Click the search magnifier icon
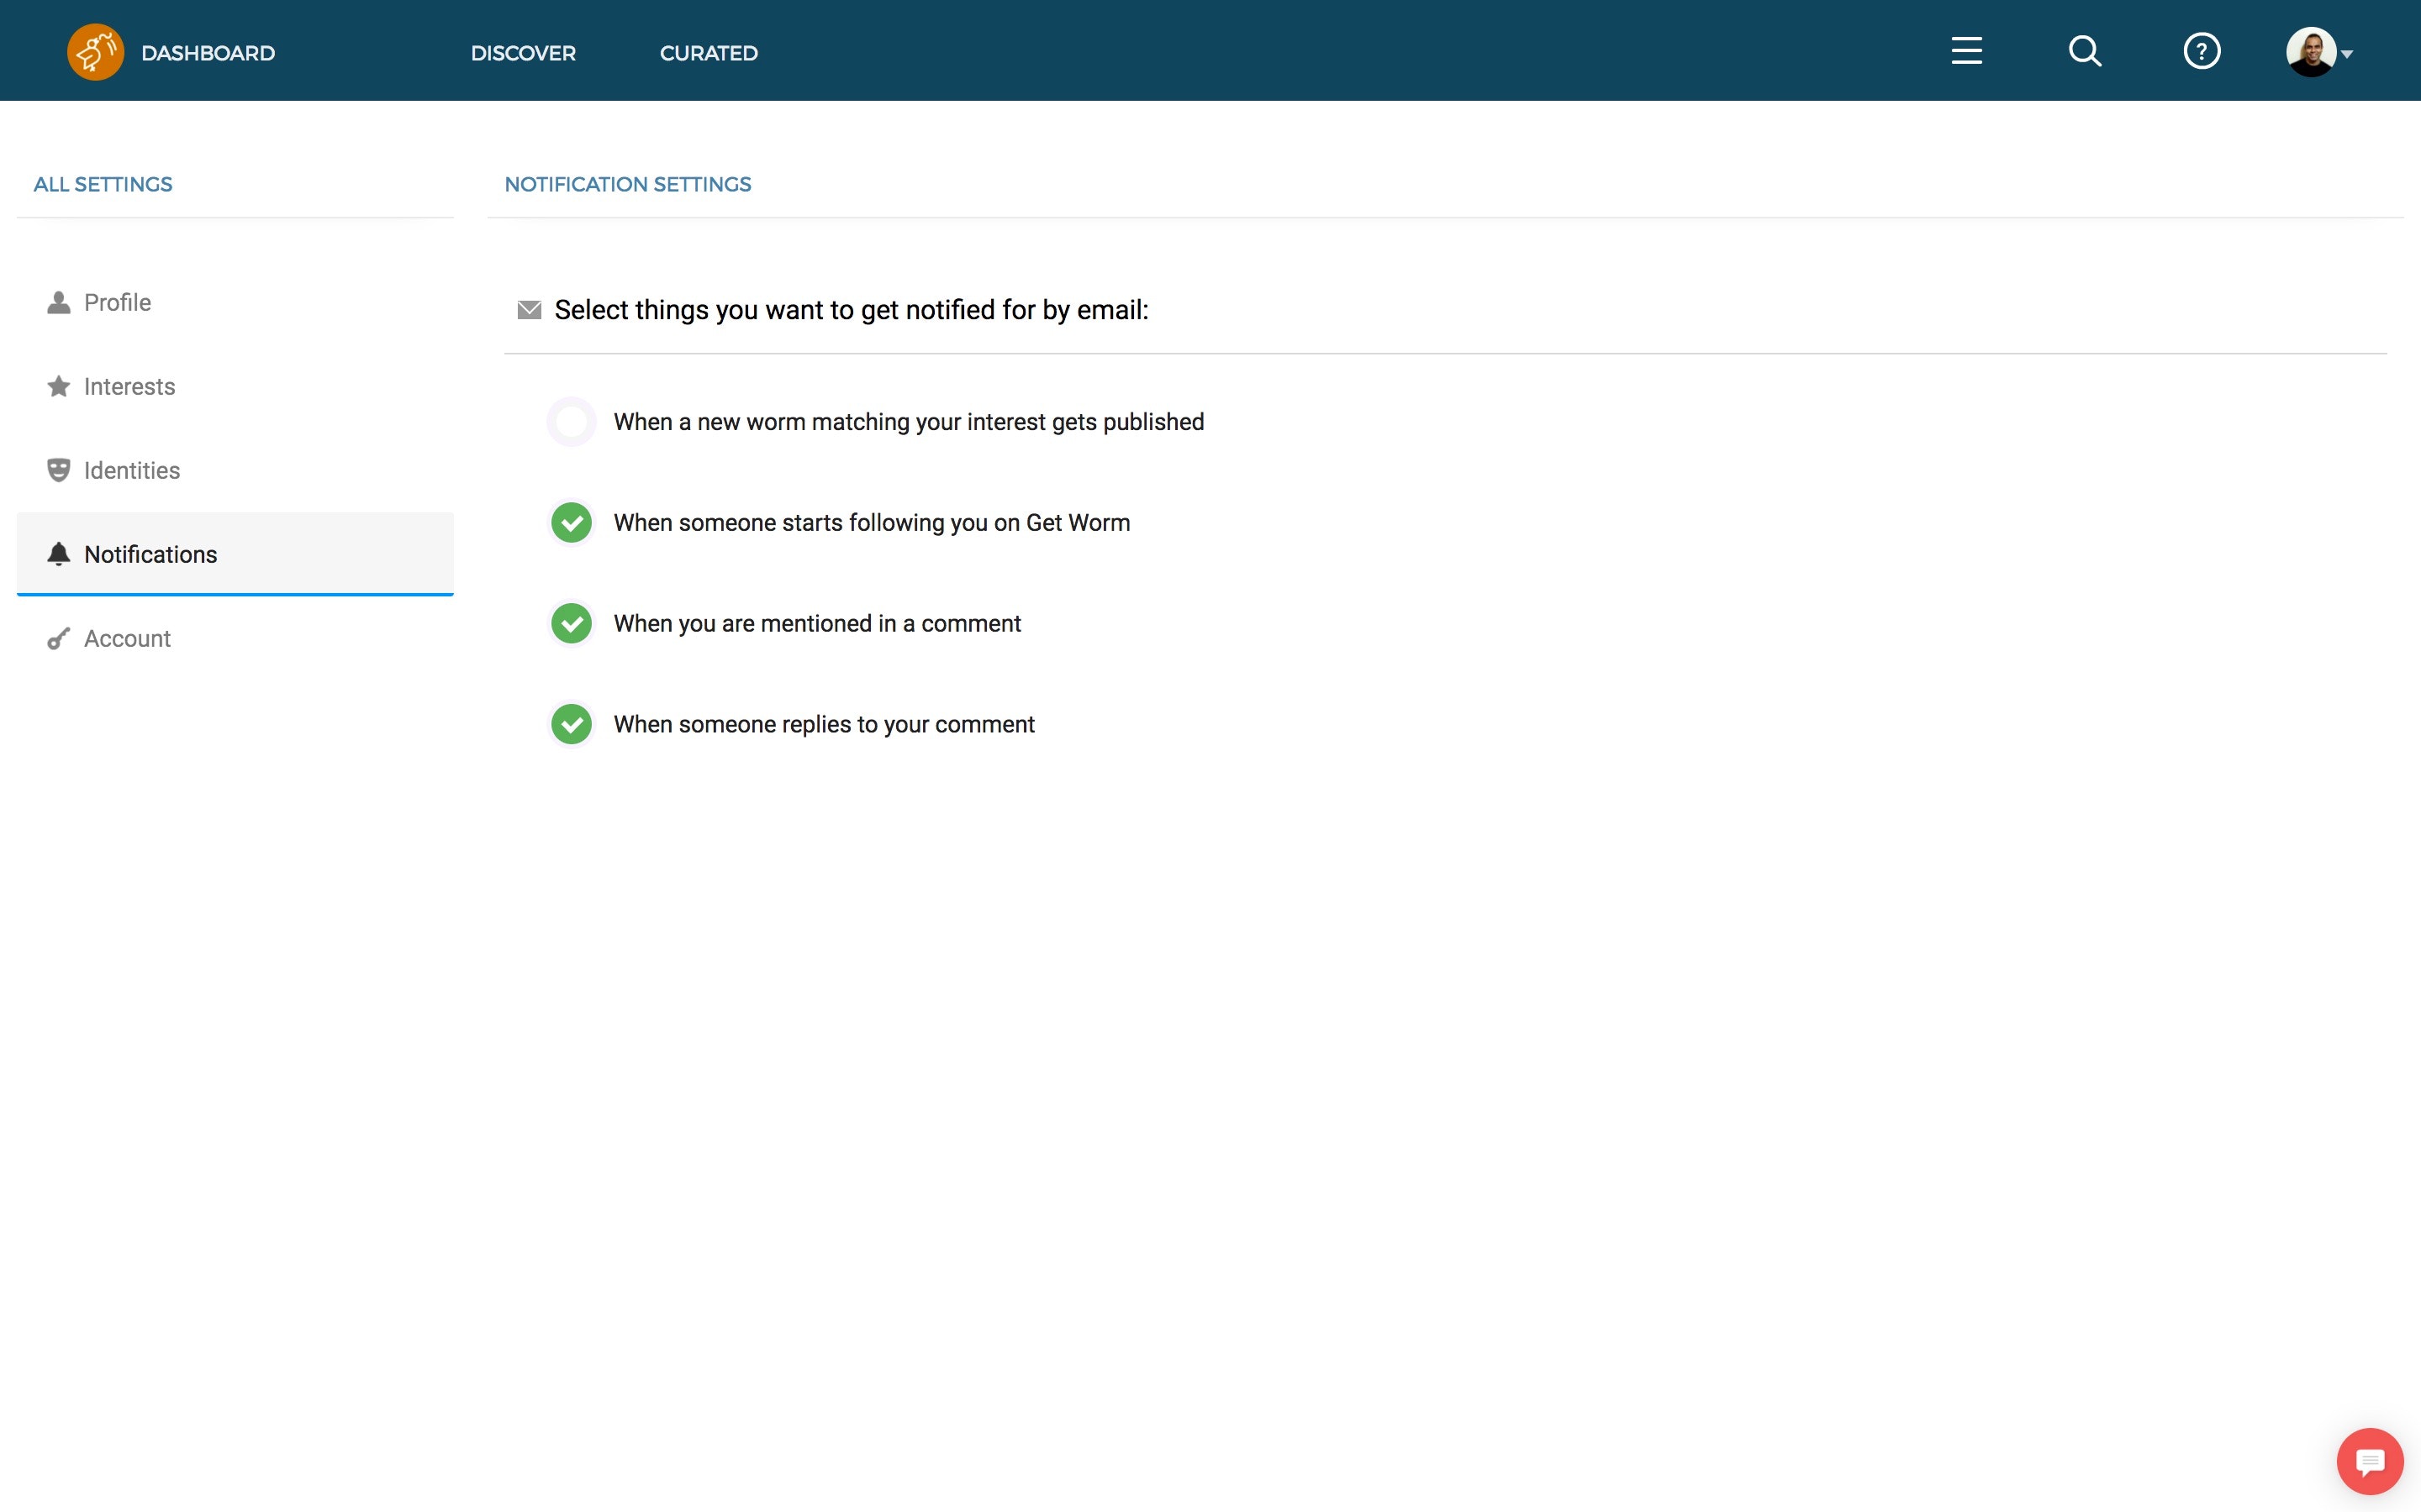The height and width of the screenshot is (1512, 2421). click(x=2084, y=51)
